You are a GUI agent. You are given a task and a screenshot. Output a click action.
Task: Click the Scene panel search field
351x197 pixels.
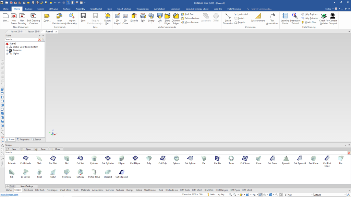tap(21, 39)
